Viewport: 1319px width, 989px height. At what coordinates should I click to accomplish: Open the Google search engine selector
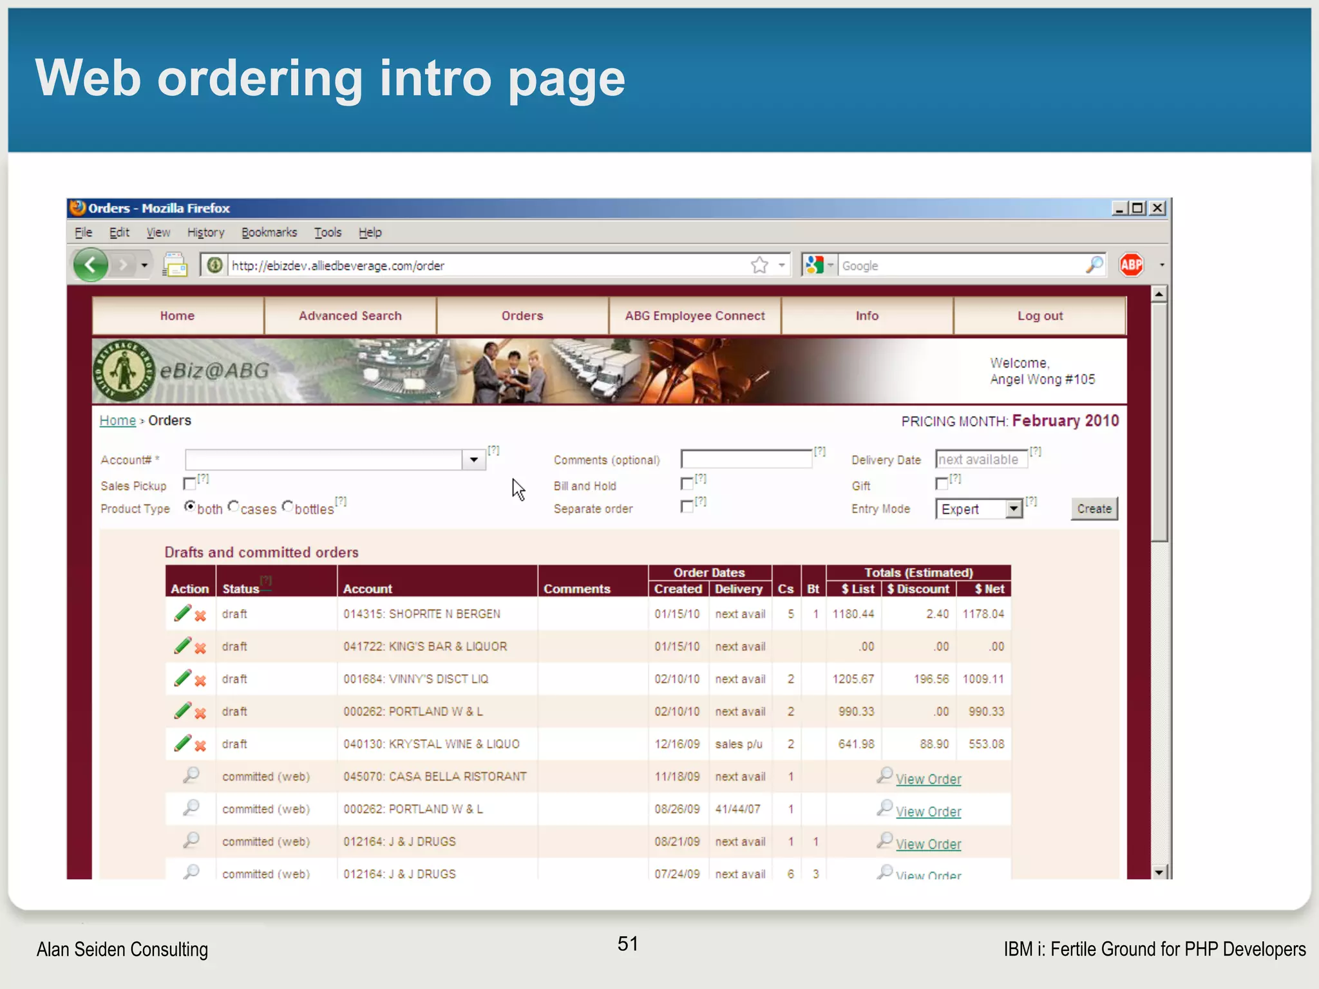point(819,265)
